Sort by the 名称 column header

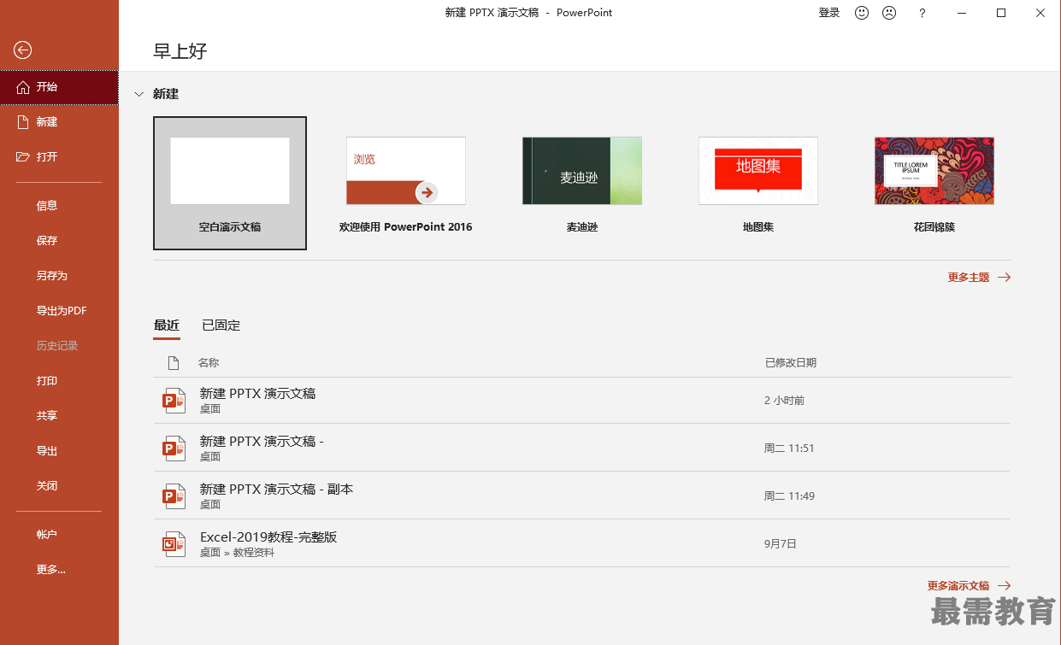click(x=209, y=363)
